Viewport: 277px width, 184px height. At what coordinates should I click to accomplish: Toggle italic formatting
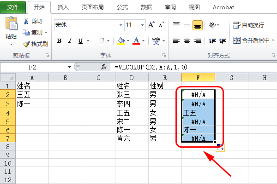click(70, 41)
